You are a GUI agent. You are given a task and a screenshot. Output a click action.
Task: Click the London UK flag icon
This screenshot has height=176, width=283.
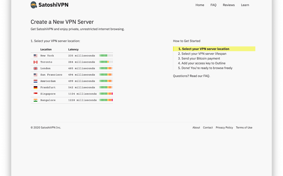(x=36, y=68)
